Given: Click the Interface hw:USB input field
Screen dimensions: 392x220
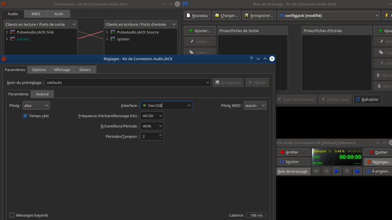Looking at the screenshot, I should point(164,105).
